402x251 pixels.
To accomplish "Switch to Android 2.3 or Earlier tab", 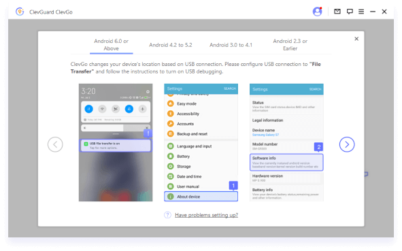I will coord(290,45).
